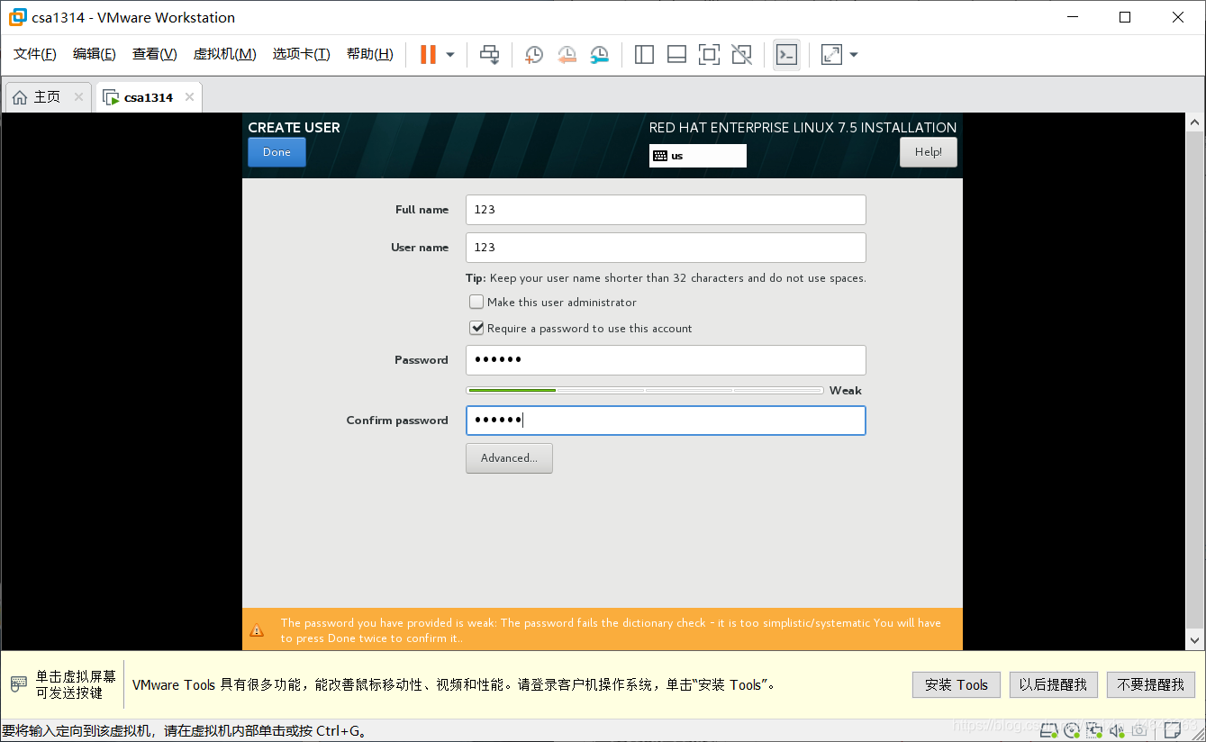Click the Send Ctrl+Alt+Del toolbar icon
1206x742 pixels.
(x=489, y=55)
